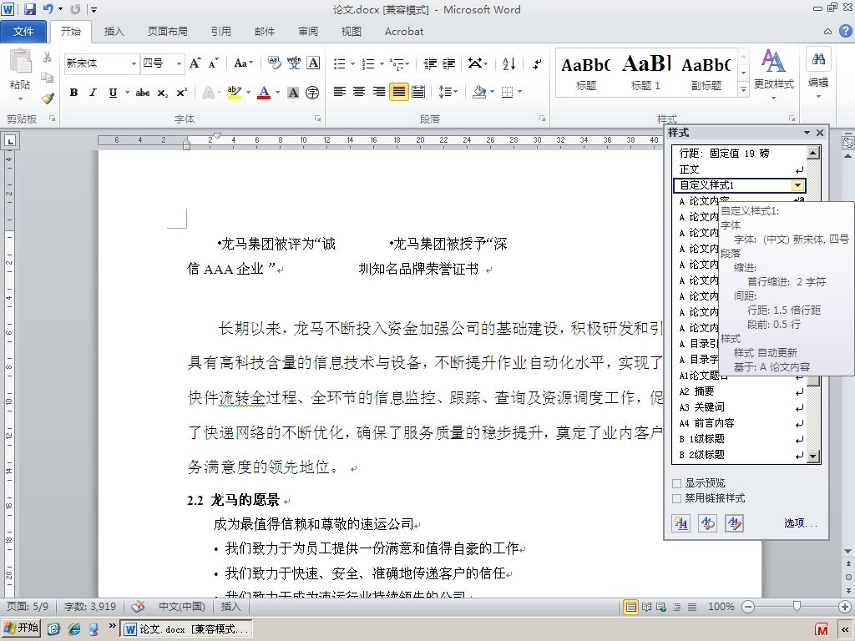
Task: Click the 粘贴 paste button
Action: 20,75
